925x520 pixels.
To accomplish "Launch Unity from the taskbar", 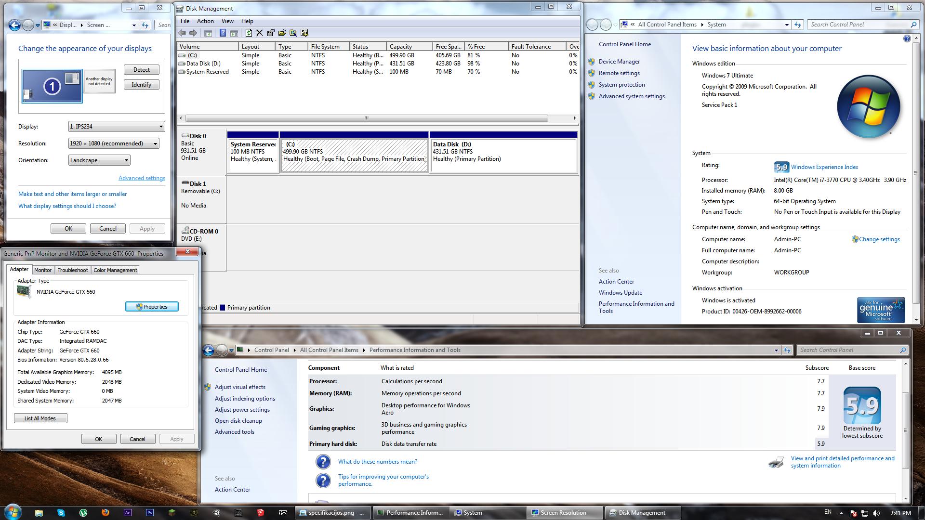I will click(216, 513).
